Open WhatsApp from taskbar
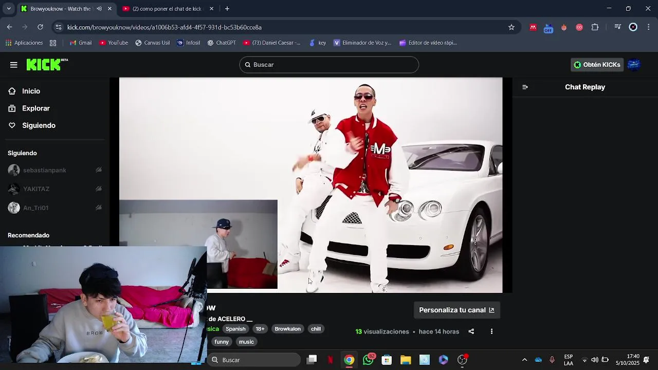Screen dimensions: 658x370 [x=368, y=360]
